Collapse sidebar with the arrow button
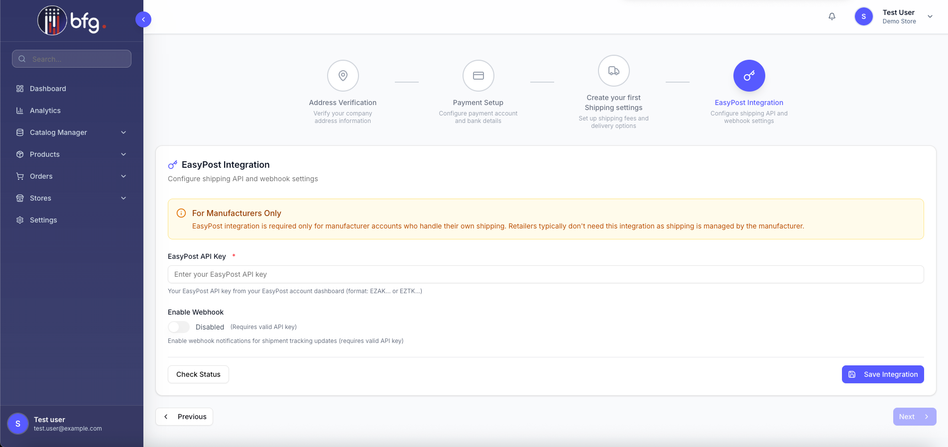 pos(143,19)
